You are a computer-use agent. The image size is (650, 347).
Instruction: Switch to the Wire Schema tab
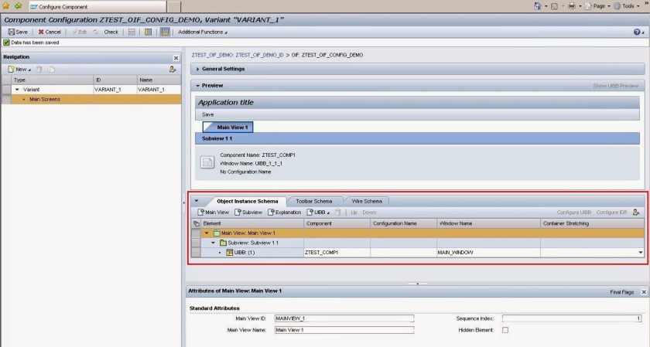point(367,201)
